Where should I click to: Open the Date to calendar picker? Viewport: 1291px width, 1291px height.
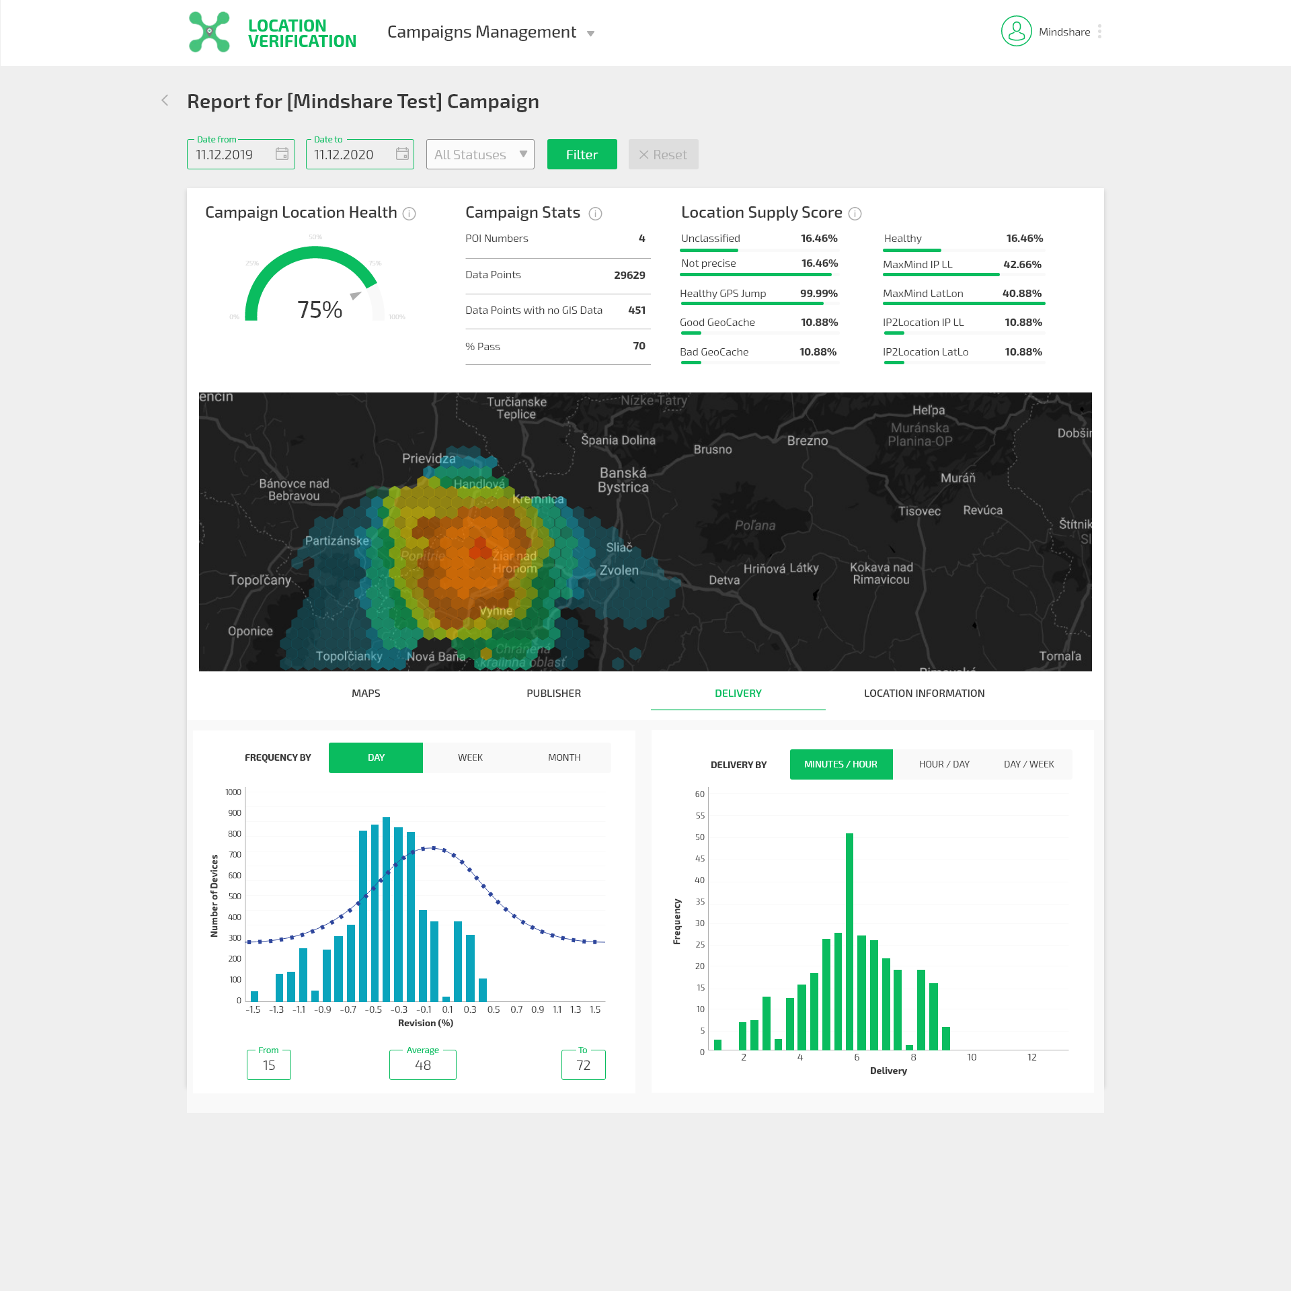click(401, 154)
